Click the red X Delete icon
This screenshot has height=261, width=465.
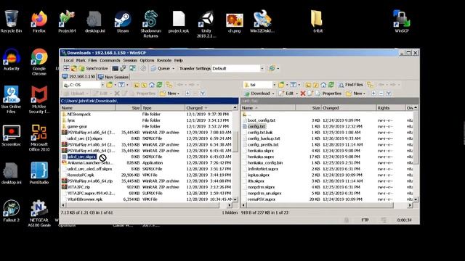tap(303, 94)
